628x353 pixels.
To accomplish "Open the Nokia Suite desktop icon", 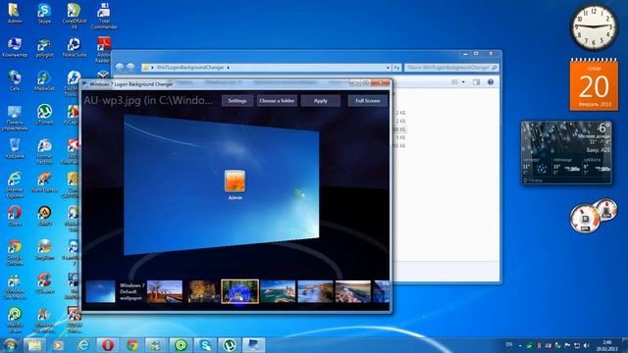I will click(x=75, y=48).
